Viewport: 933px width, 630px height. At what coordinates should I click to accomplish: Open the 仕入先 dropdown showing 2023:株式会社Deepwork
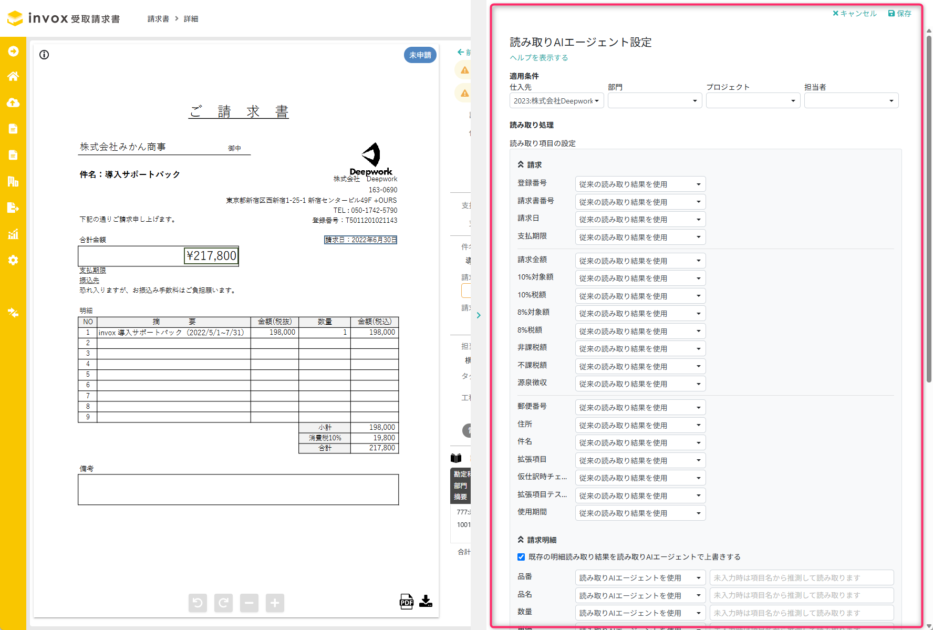556,100
